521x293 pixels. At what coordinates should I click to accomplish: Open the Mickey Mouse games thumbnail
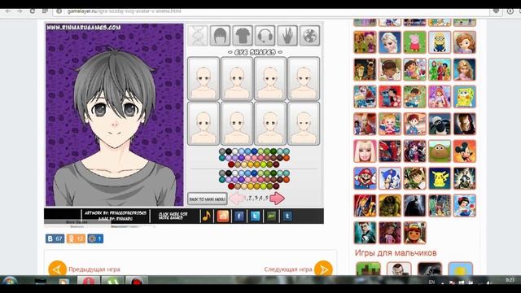pos(465,151)
